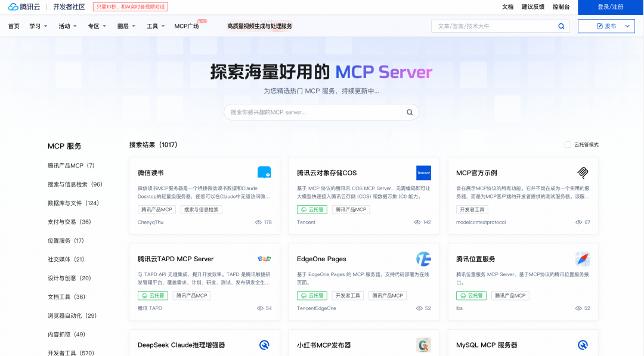Filter by 内容抓取 (49) category

[67, 335]
